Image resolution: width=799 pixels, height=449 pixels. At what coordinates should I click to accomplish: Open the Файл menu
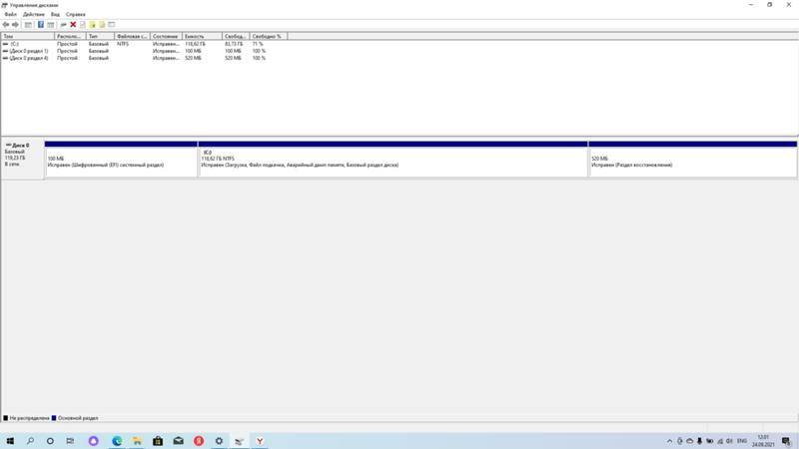point(10,14)
